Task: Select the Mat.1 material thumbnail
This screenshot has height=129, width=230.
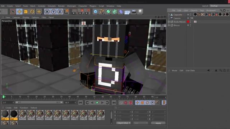Action: [x=5, y=115]
